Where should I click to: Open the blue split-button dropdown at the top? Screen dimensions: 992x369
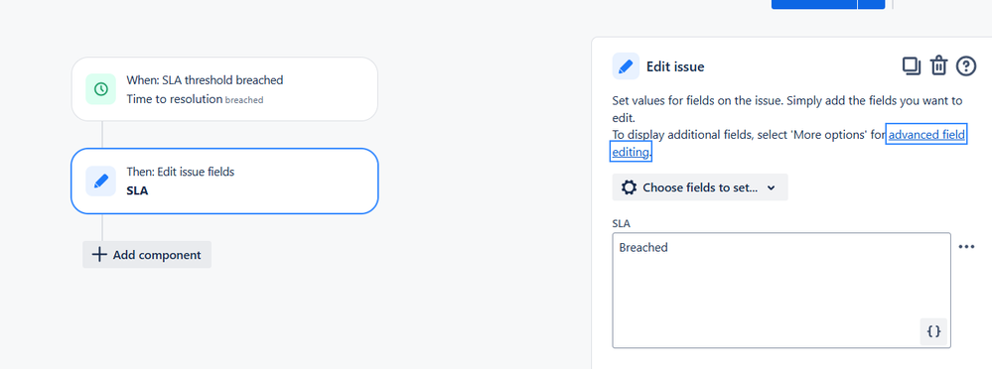[871, 4]
